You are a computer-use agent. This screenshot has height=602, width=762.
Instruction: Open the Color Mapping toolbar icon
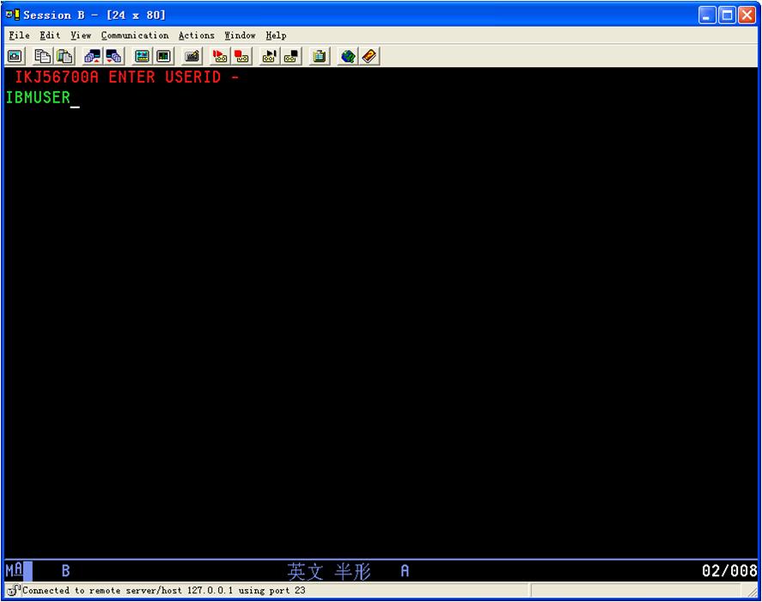pyautogui.click(x=164, y=57)
